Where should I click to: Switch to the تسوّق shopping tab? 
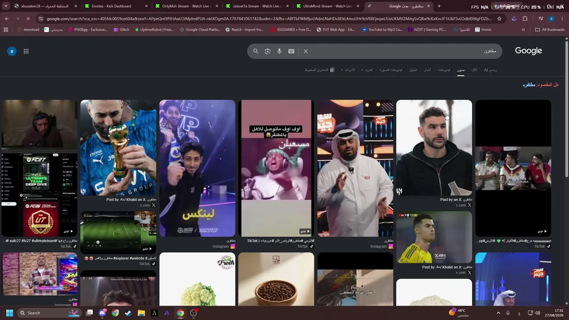[x=413, y=70]
